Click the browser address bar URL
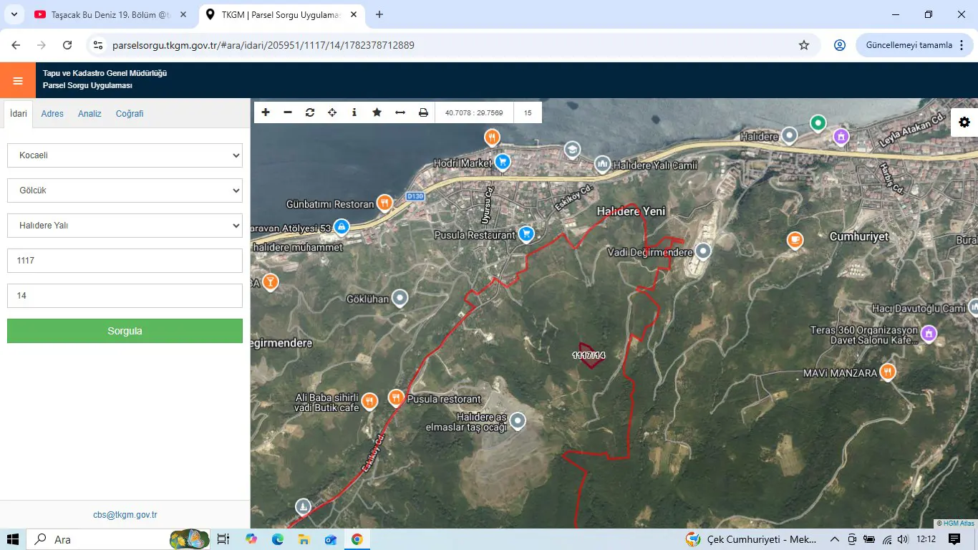The height and width of the screenshot is (550, 978). tap(263, 45)
